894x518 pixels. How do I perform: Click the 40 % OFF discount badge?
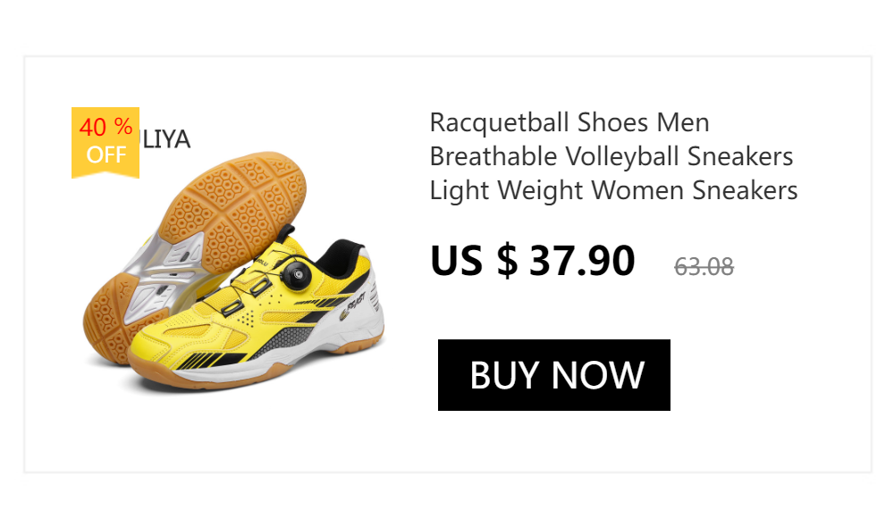pyautogui.click(x=105, y=143)
